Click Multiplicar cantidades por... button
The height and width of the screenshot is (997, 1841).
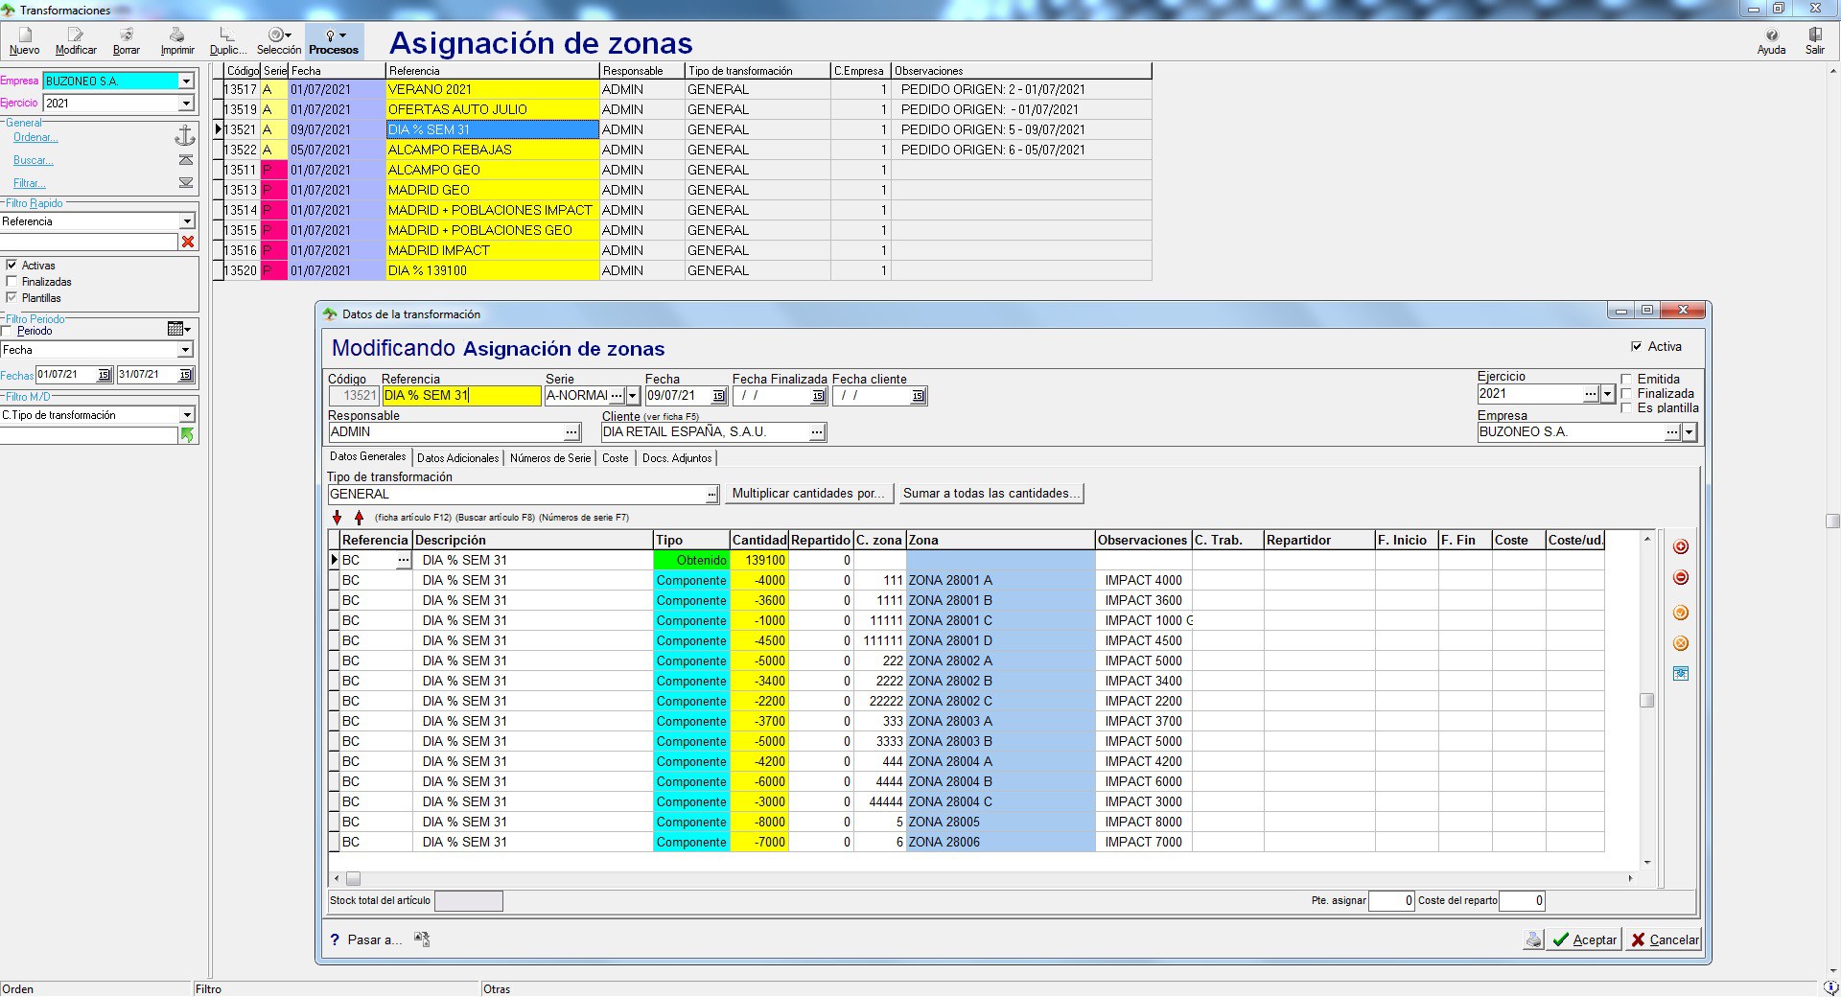[809, 494]
